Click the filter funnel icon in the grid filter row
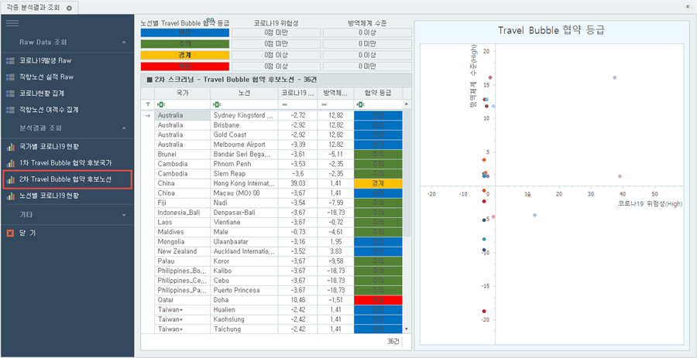This screenshot has height=358, width=697. tap(148, 104)
